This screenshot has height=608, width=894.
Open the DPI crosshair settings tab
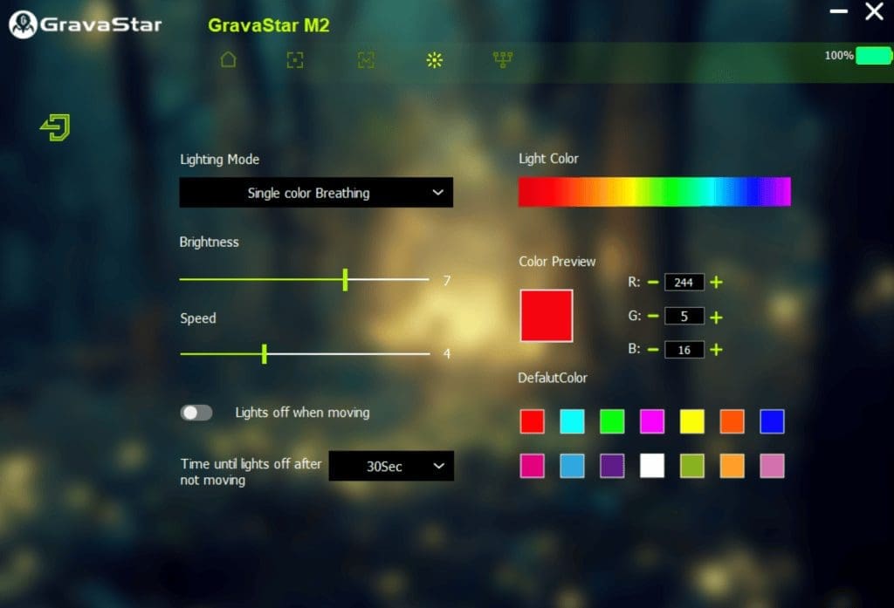(x=295, y=60)
